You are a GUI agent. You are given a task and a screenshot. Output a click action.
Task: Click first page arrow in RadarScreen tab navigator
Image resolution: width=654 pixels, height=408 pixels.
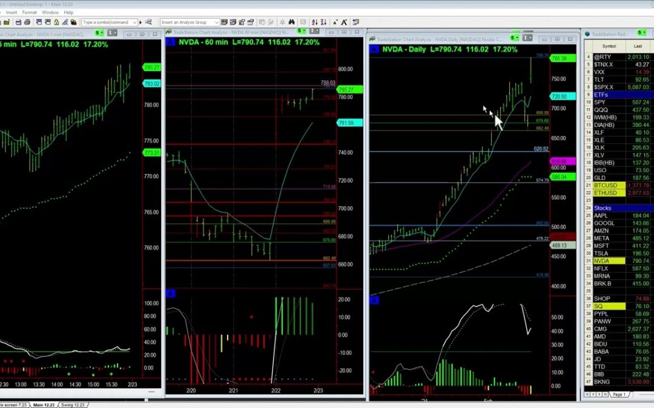587,394
